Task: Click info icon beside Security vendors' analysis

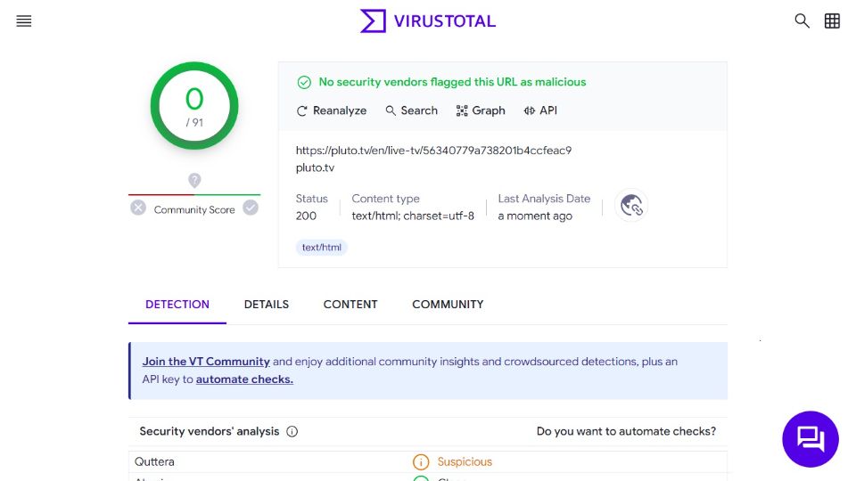Action: click(x=292, y=431)
